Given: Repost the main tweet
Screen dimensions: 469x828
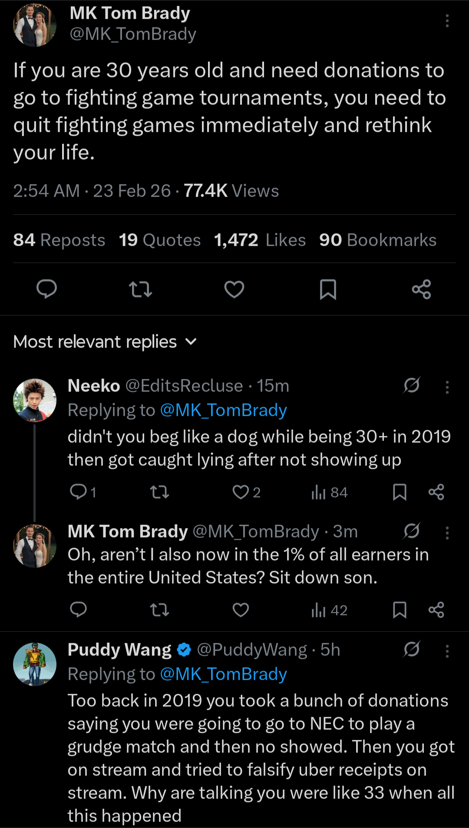Looking at the screenshot, I should 140,290.
